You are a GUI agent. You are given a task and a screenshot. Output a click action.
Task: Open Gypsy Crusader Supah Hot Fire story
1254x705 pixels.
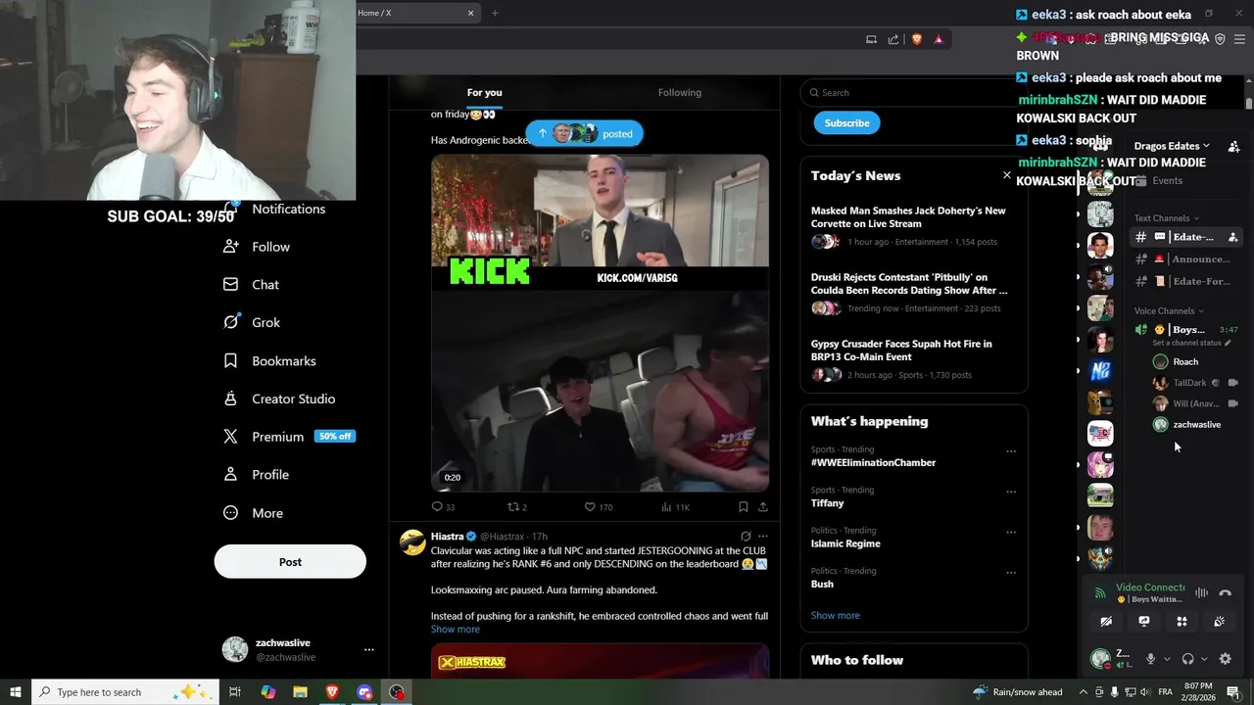(912, 358)
